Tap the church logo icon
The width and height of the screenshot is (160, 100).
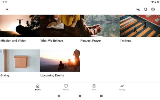click(x=7, y=9)
